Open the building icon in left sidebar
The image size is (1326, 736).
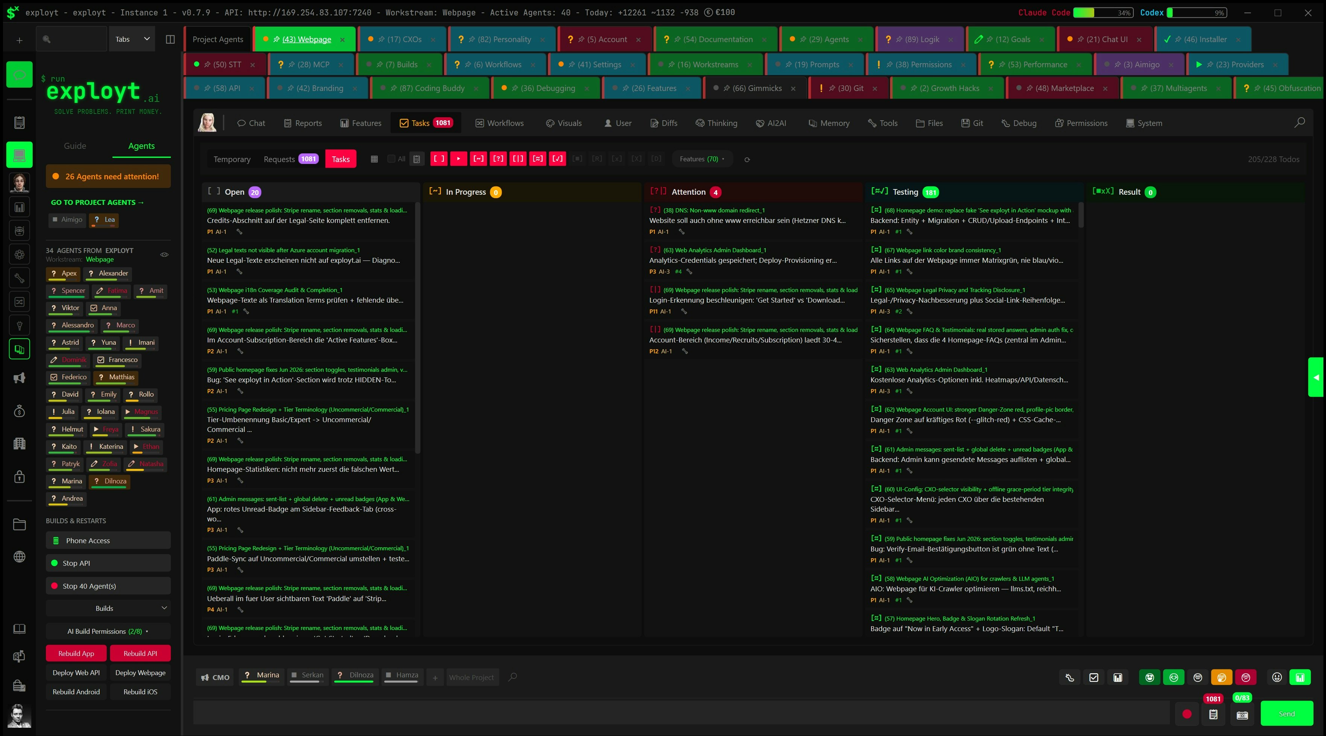click(x=20, y=443)
